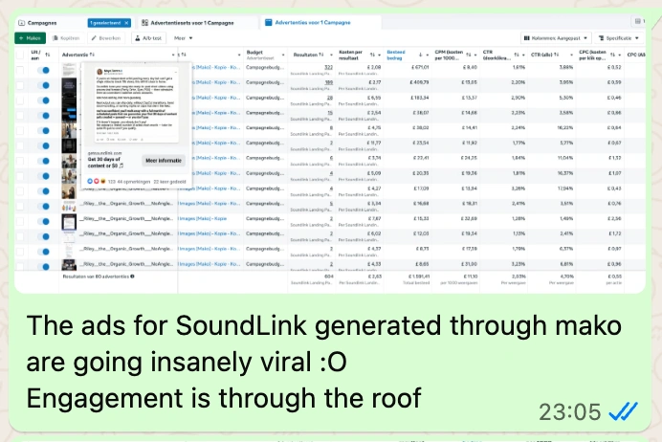Remove the '1 geselecteerd' filter chip with its X

(x=126, y=23)
